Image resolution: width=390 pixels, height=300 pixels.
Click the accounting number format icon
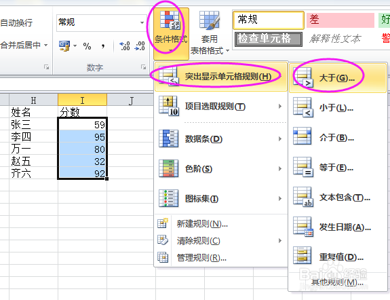tap(64, 46)
